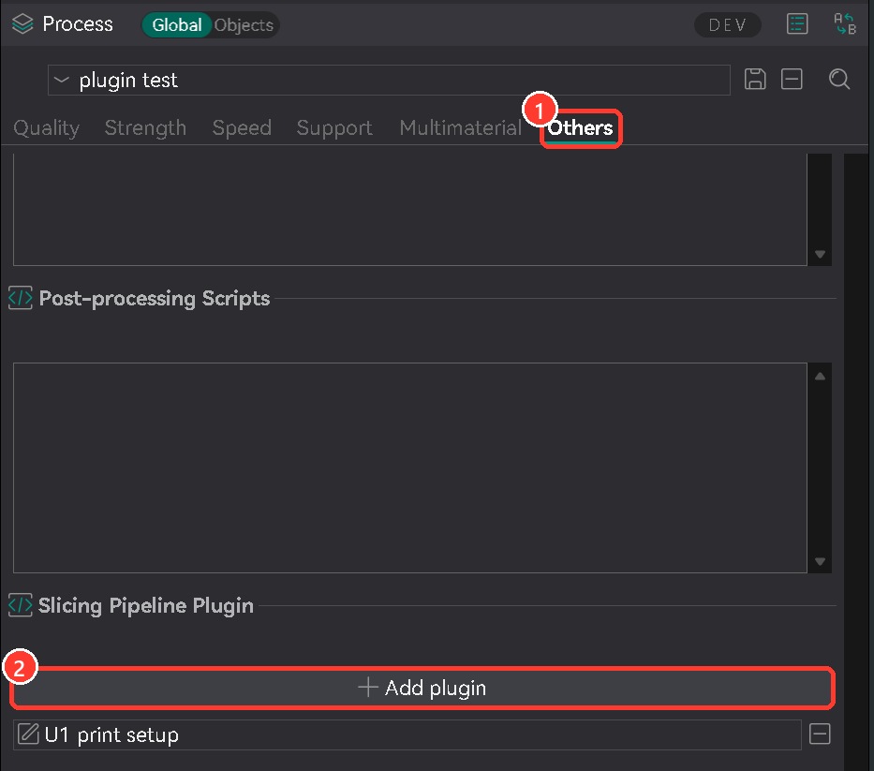Switch to the Strength tab
Screen dimensions: 874x771
point(145,128)
